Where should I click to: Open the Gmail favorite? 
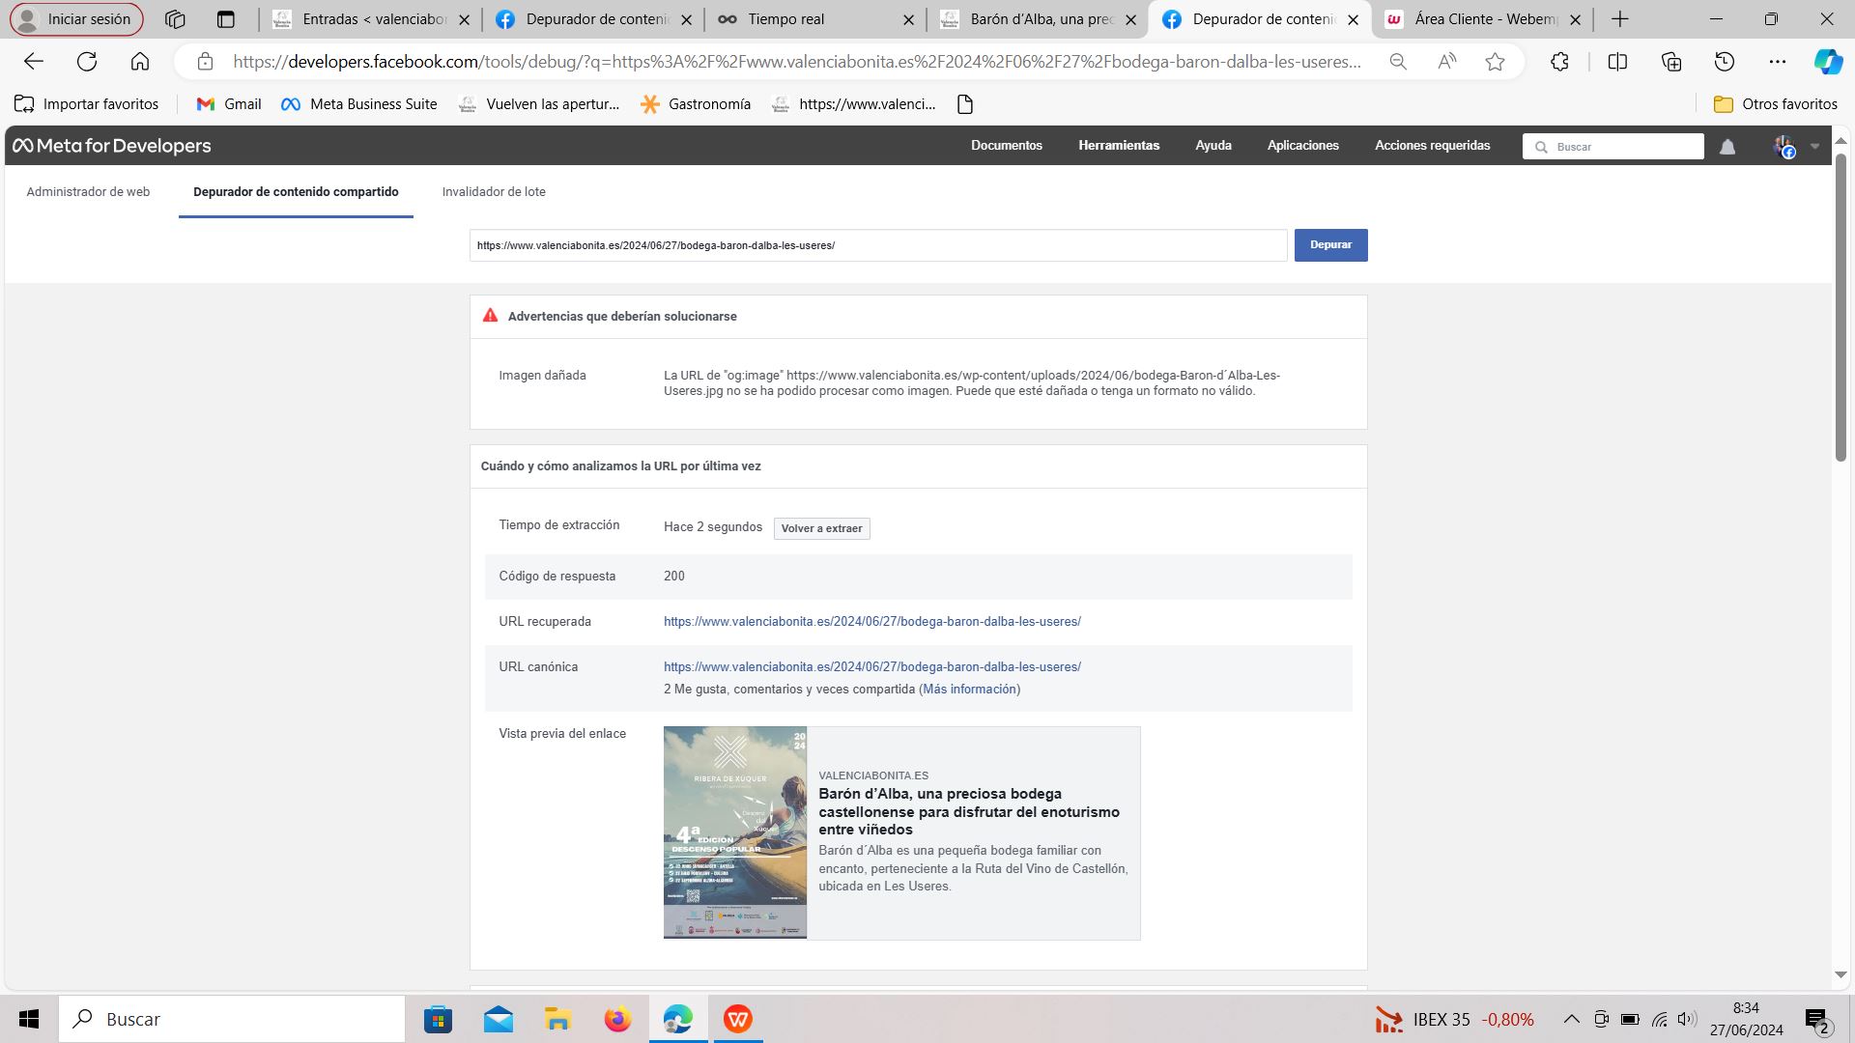pos(229,104)
